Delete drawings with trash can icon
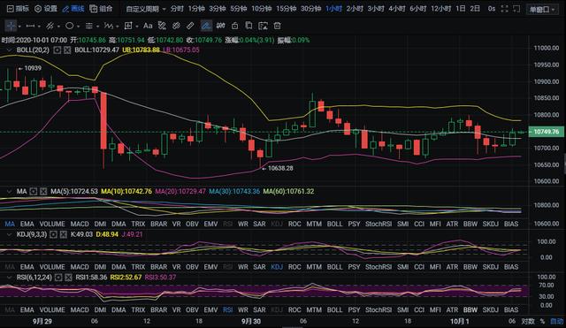Image resolution: width=566 pixels, height=328 pixels. coord(277,26)
